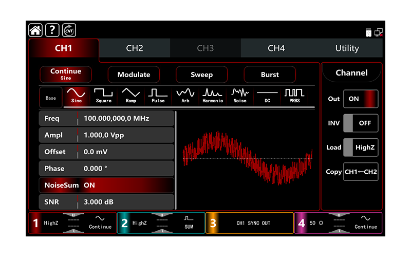Choose the Noise waveform icon
The width and height of the screenshot is (411, 257).
coord(240,96)
